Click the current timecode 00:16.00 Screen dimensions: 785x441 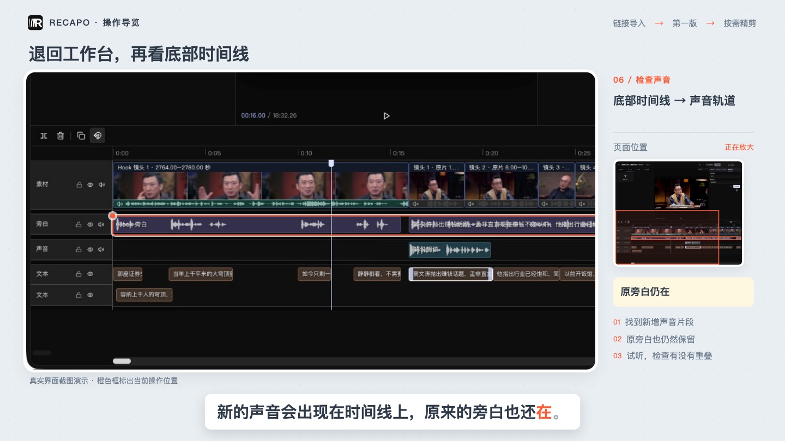(x=253, y=115)
